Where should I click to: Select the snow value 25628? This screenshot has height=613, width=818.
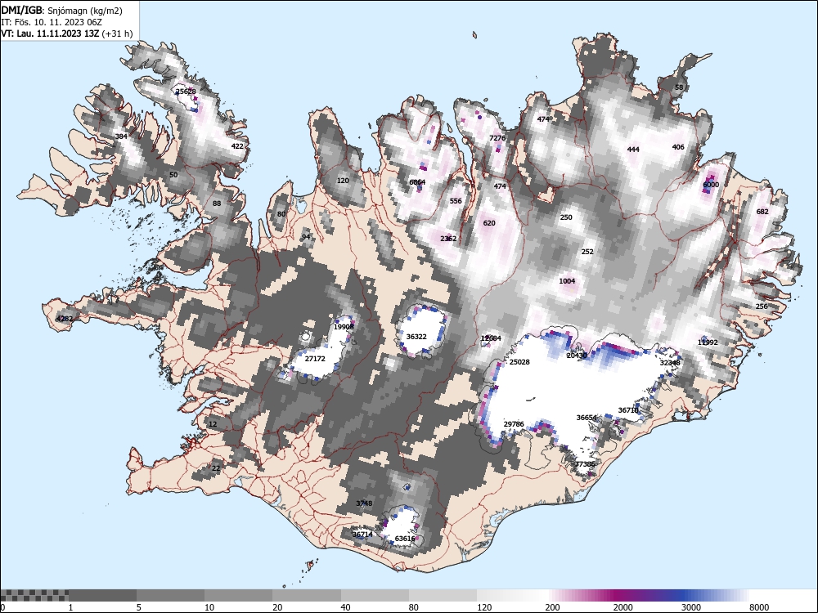pos(186,92)
